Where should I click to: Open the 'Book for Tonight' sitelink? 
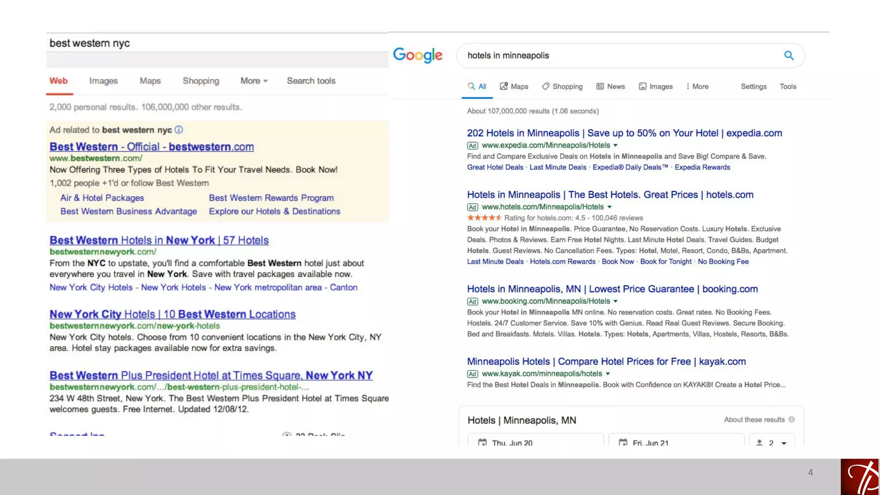click(666, 261)
